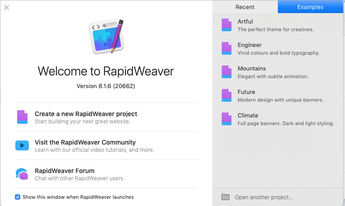Viewport: 345px width, 206px height.
Task: Click the Mountains example project icon
Action: coord(226,72)
